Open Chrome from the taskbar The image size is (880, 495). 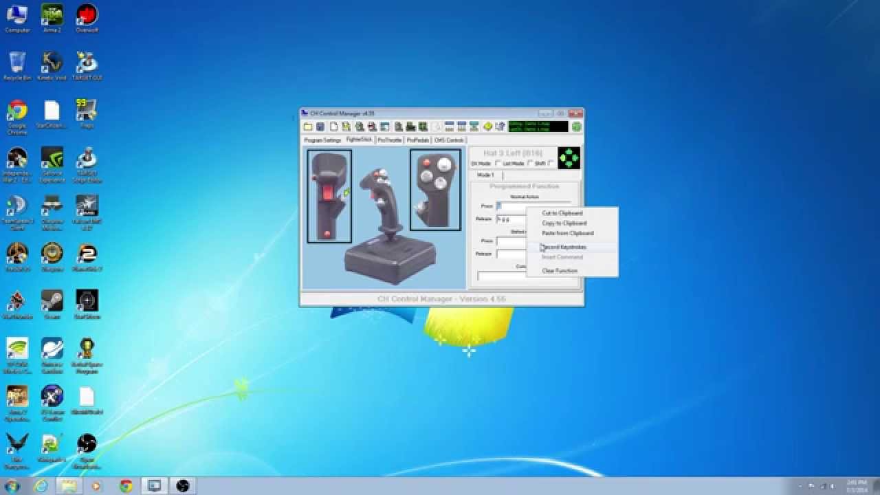tap(126, 486)
